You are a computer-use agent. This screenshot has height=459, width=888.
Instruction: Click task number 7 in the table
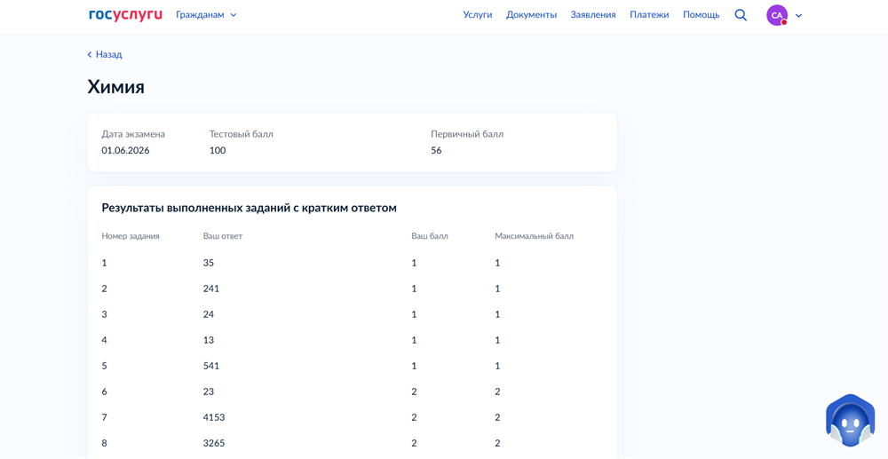[x=104, y=417]
